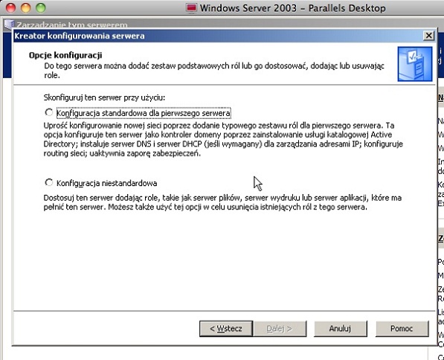Cancel the wizard with Anuluj
This screenshot has height=360, width=444.
[x=341, y=329]
